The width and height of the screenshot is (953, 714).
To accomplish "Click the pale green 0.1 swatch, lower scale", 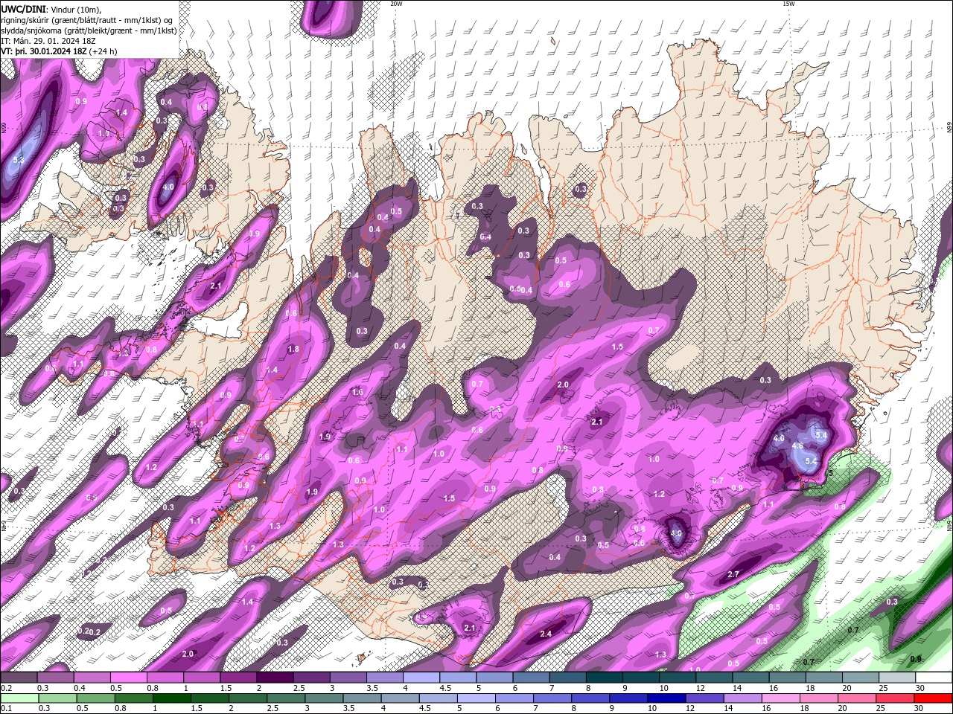I will pos(19,698).
